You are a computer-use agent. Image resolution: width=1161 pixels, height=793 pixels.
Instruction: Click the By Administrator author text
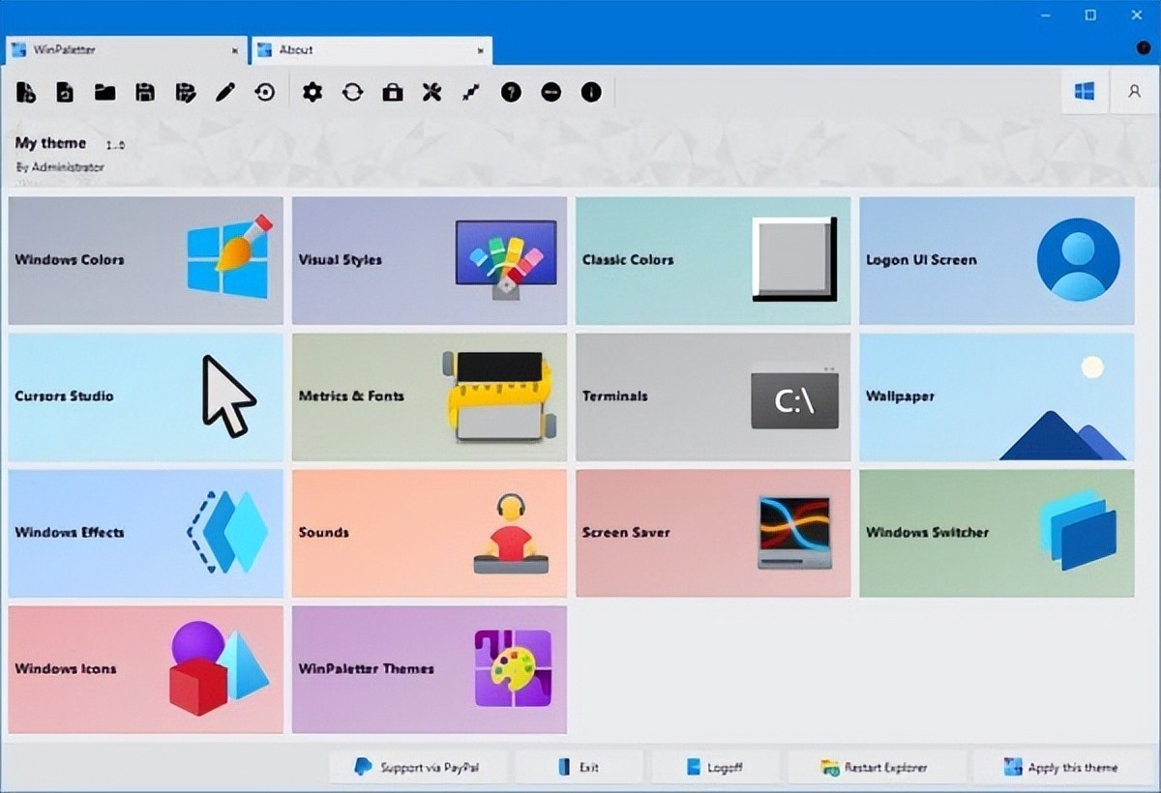pos(59,167)
